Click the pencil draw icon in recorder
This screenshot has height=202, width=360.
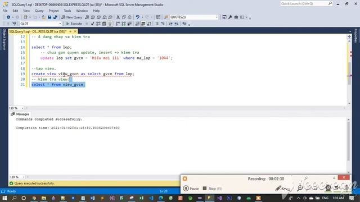[x=278, y=189]
